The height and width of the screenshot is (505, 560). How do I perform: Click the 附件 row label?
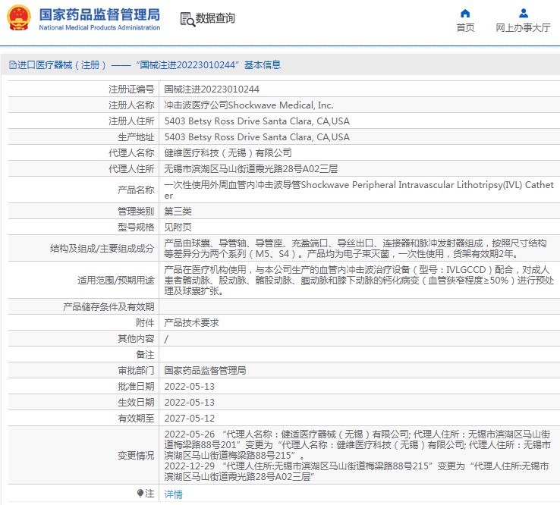pyautogui.click(x=145, y=322)
